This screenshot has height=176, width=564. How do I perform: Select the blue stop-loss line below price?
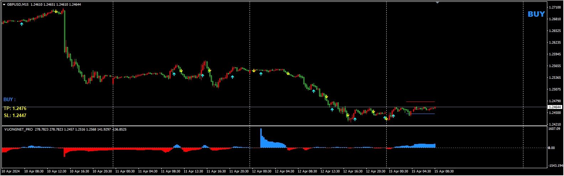tap(420, 114)
